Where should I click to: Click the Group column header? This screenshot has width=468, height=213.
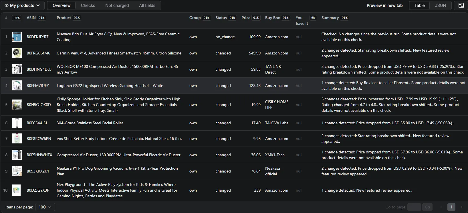pyautogui.click(x=195, y=18)
